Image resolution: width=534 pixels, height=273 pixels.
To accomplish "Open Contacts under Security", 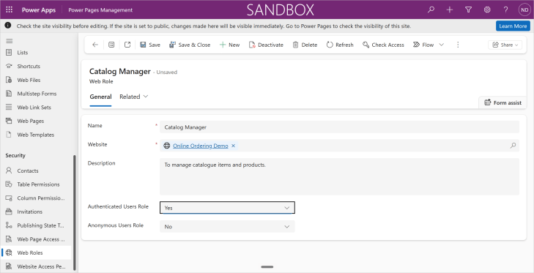I will coord(36,171).
